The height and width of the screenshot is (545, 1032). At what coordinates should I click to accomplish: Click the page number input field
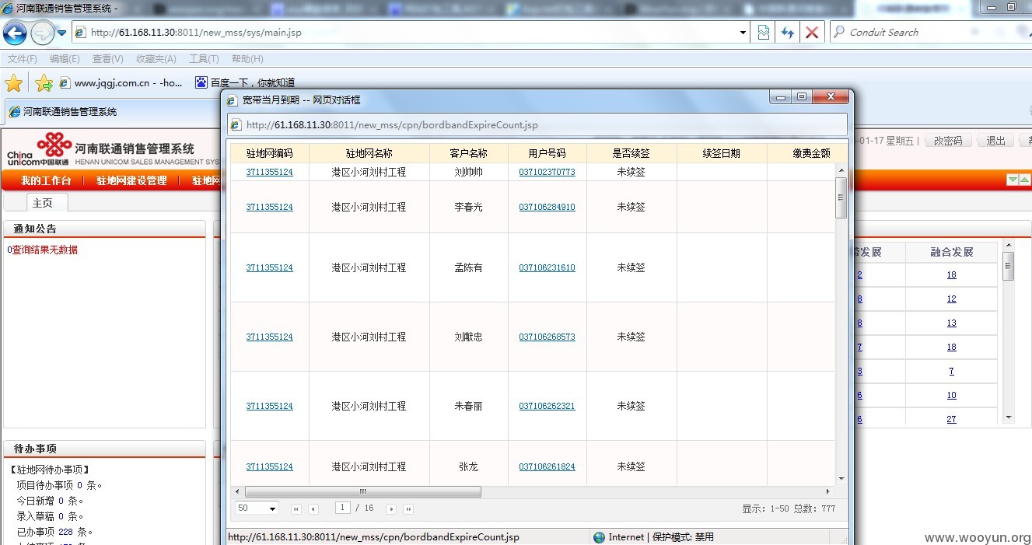point(342,508)
